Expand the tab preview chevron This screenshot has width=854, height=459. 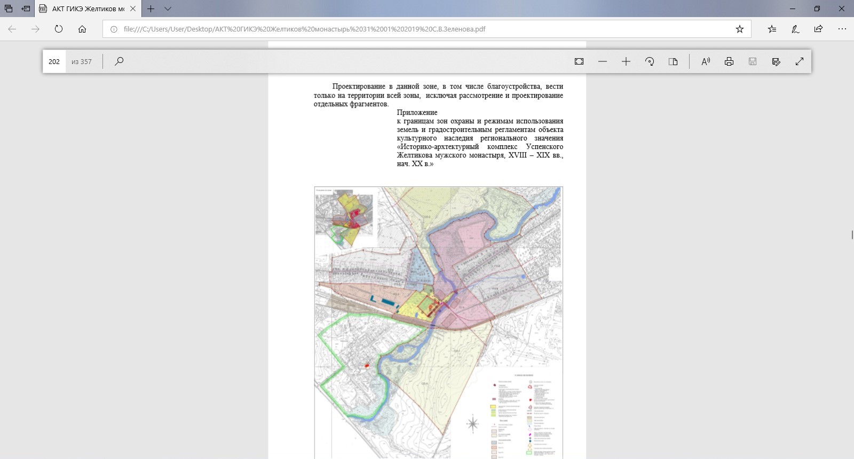click(x=168, y=9)
